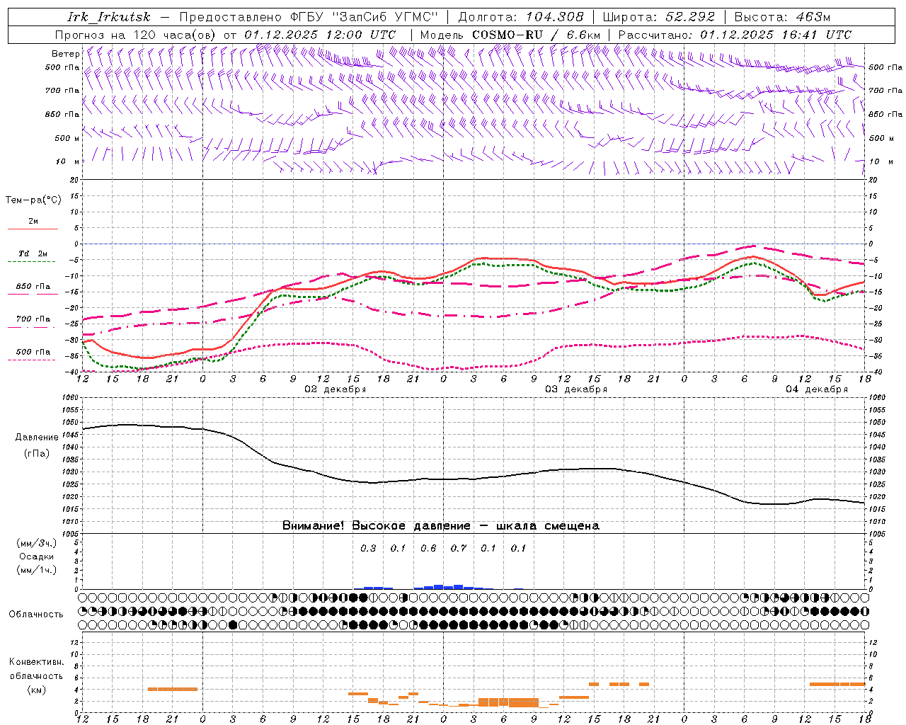Click the precipitation value 0.7
This screenshot has width=906, height=725.
click(459, 548)
